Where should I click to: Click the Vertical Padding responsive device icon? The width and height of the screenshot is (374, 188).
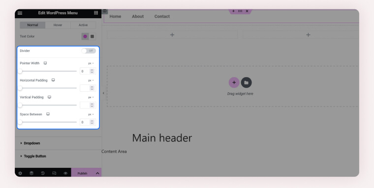click(x=49, y=97)
